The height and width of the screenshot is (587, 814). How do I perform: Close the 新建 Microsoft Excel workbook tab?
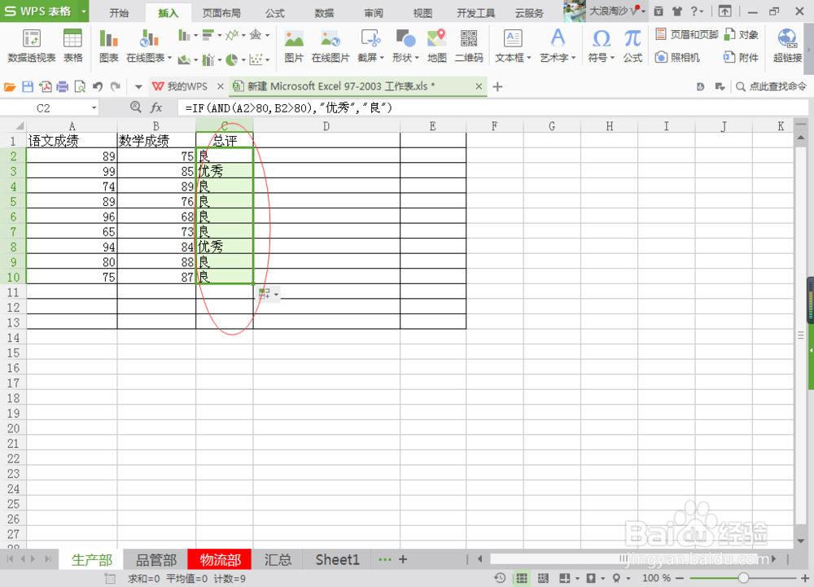pyautogui.click(x=479, y=86)
